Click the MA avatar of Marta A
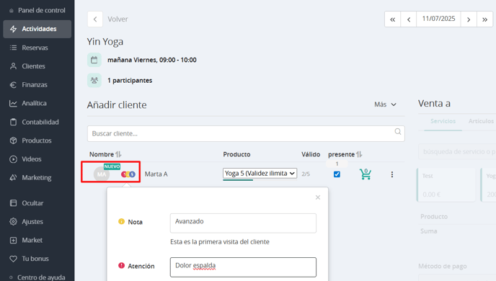Viewport: 496px width, 281px height. pyautogui.click(x=102, y=174)
